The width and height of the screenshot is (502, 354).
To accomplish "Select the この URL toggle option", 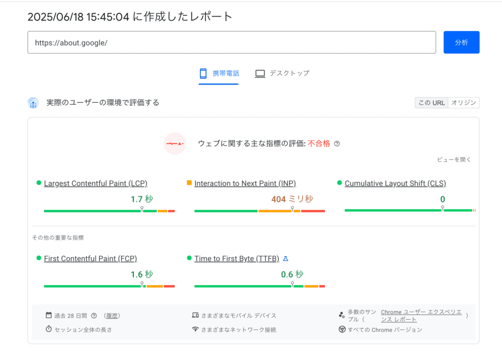I will (431, 103).
